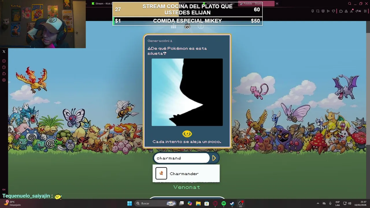Viewport: 370px width, 208px height.
Task: Open Task View from the taskbar
Action: [x=181, y=203]
